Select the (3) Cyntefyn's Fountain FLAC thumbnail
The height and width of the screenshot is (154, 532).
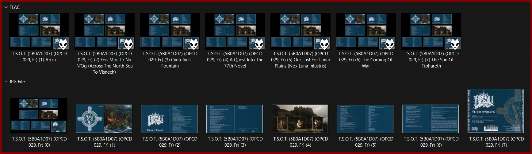[170, 32]
